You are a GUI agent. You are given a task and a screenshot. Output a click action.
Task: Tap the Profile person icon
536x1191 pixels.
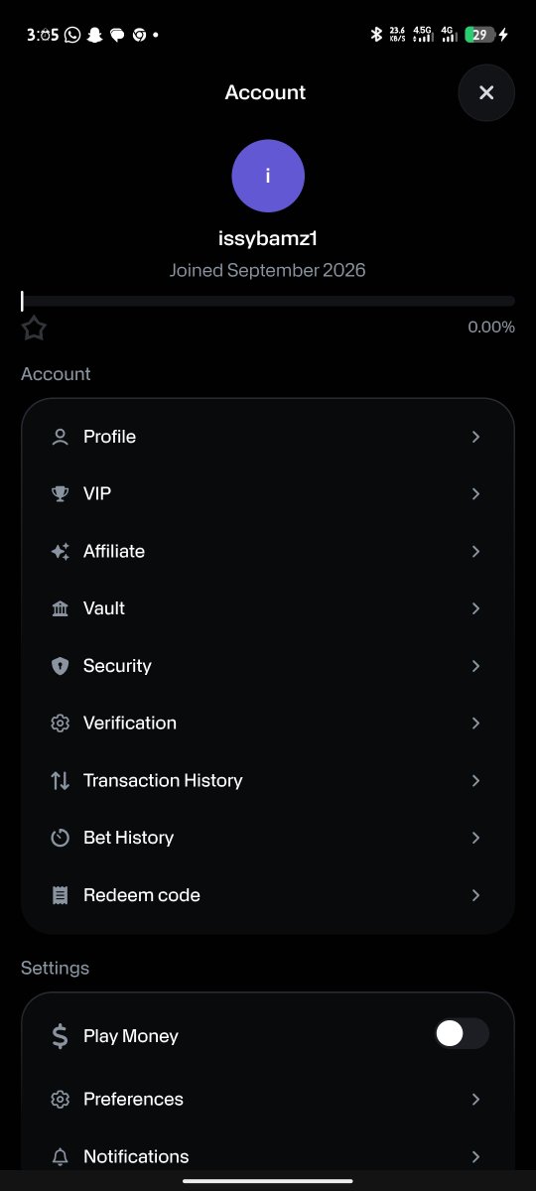61,437
